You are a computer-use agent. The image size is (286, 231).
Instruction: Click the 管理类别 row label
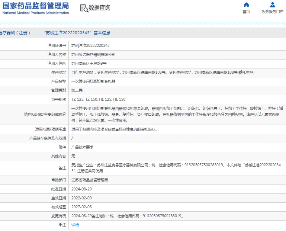58,90
